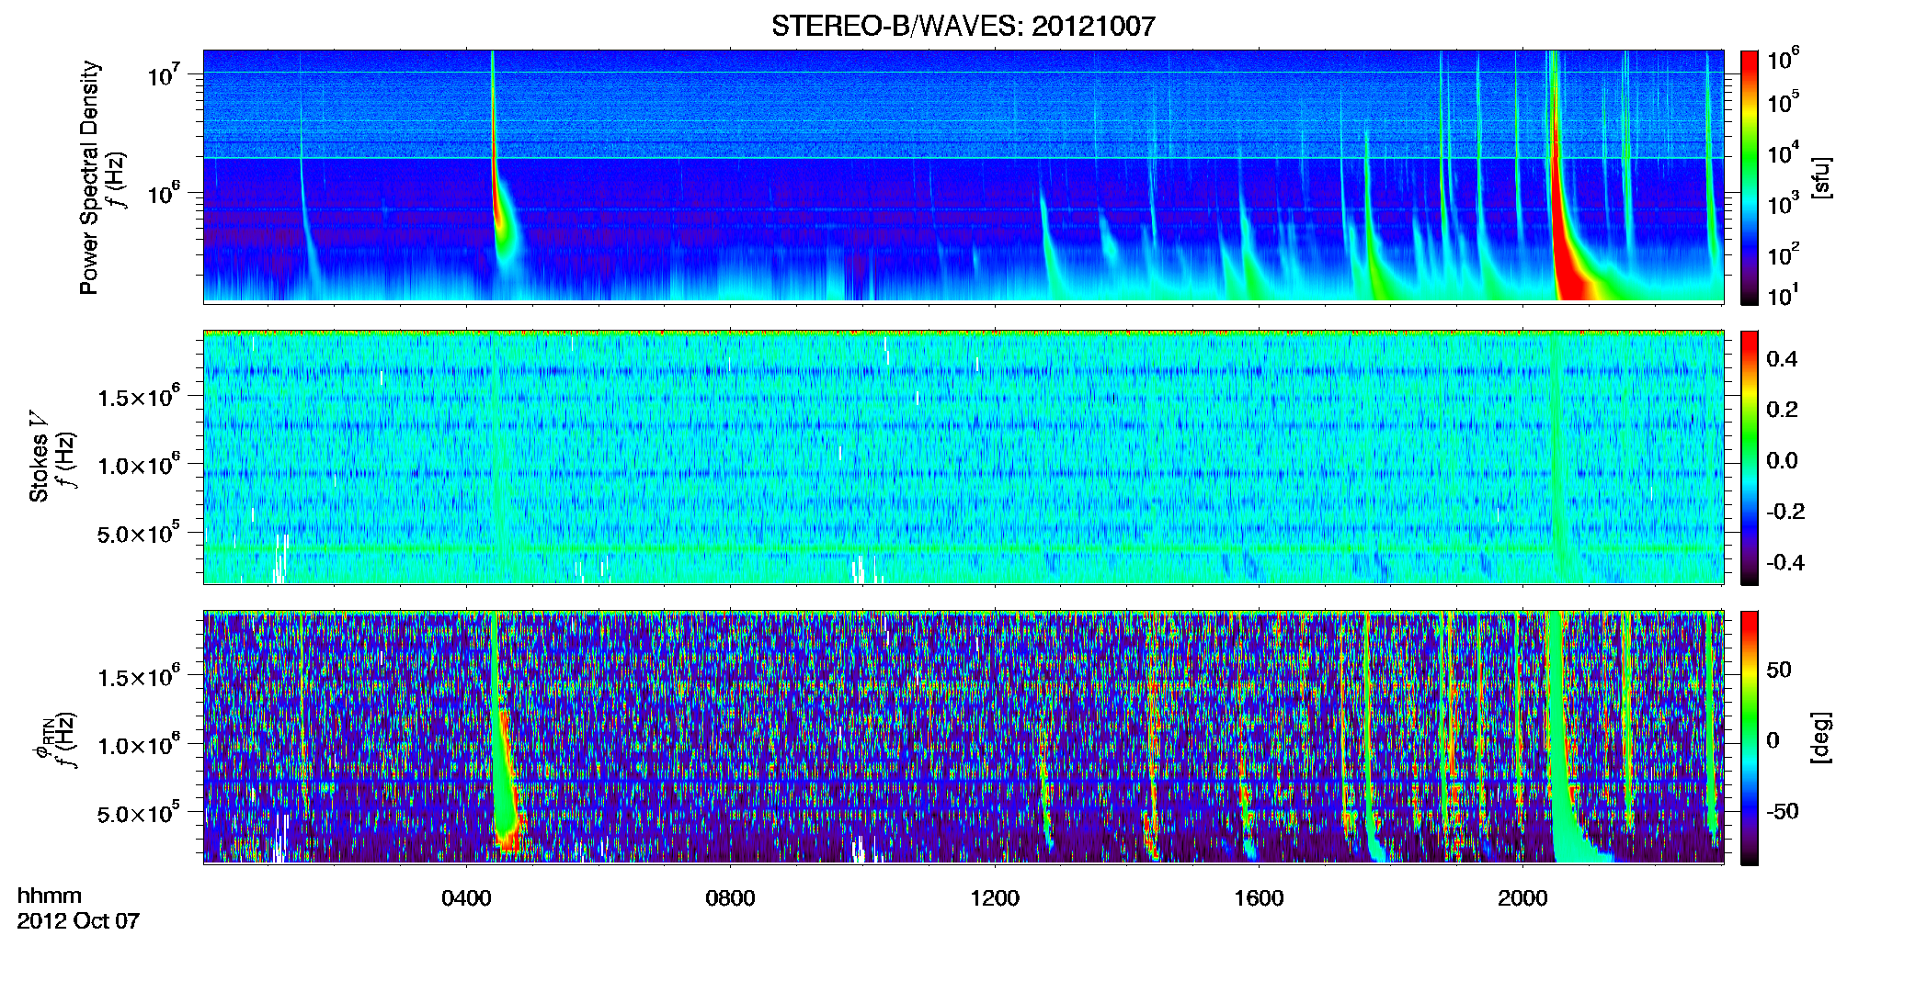1927x992 pixels.
Task: Click the date 2012 Oct 07
Action: click(78, 921)
